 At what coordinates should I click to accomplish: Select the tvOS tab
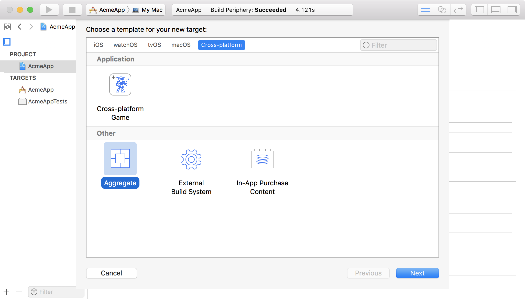point(154,45)
